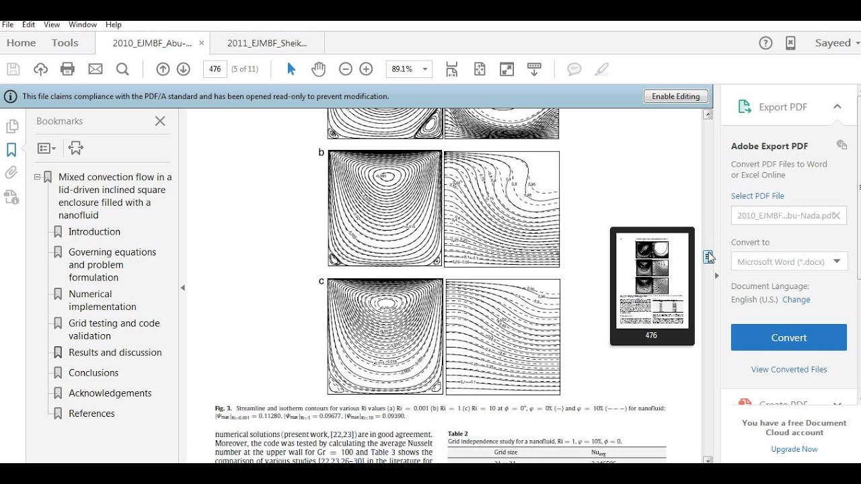The width and height of the screenshot is (861, 484).
Task: Jump to Grid testing and code validation
Action: [x=114, y=329]
